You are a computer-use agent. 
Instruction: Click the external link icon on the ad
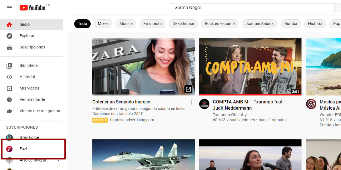click(x=188, y=89)
